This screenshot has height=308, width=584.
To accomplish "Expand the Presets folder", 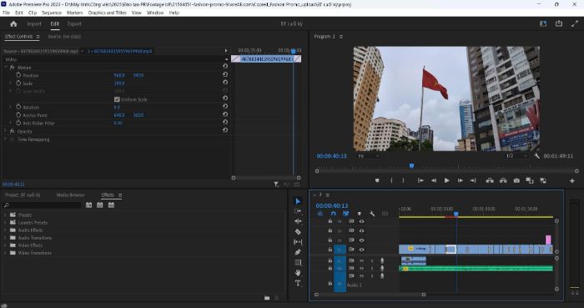I will pyautogui.click(x=5, y=215).
